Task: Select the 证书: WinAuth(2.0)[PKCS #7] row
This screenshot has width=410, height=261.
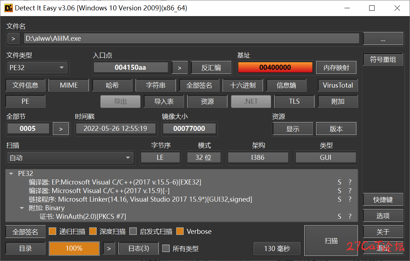Action: [x=182, y=216]
